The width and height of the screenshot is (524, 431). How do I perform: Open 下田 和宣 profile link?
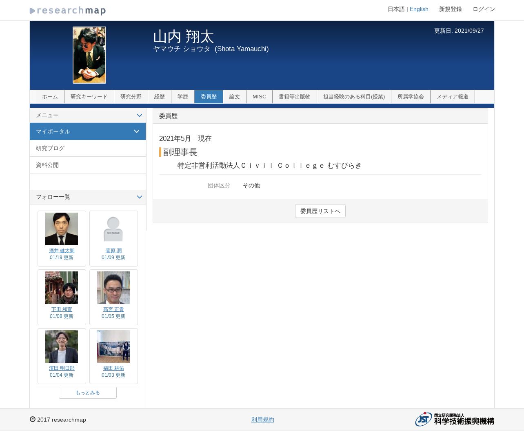coord(62,309)
